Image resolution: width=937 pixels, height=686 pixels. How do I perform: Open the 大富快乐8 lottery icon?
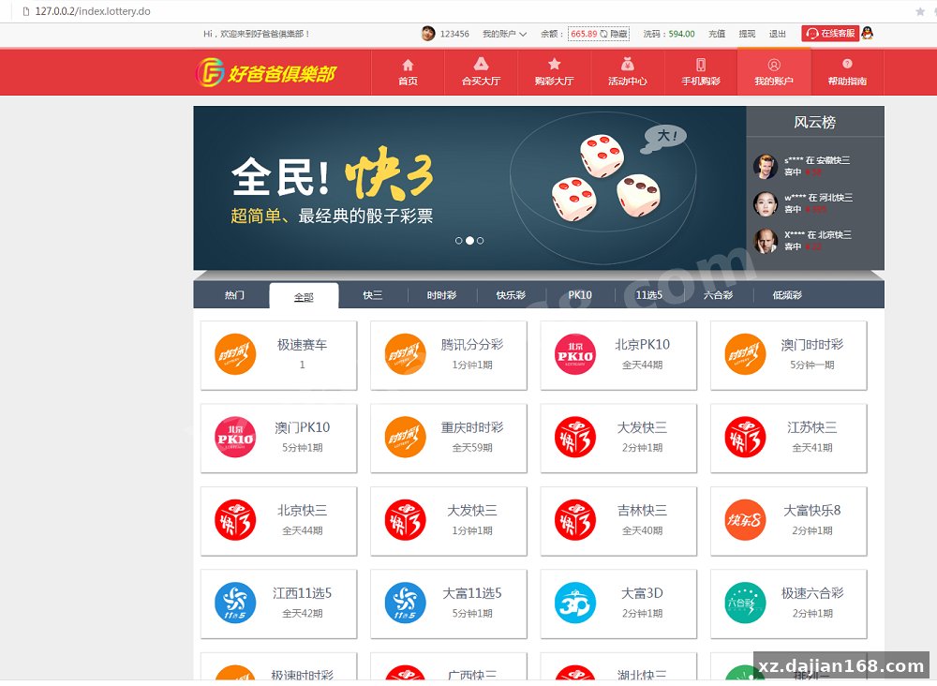pyautogui.click(x=745, y=520)
